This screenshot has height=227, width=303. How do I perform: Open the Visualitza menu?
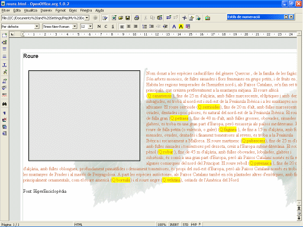click(31, 11)
